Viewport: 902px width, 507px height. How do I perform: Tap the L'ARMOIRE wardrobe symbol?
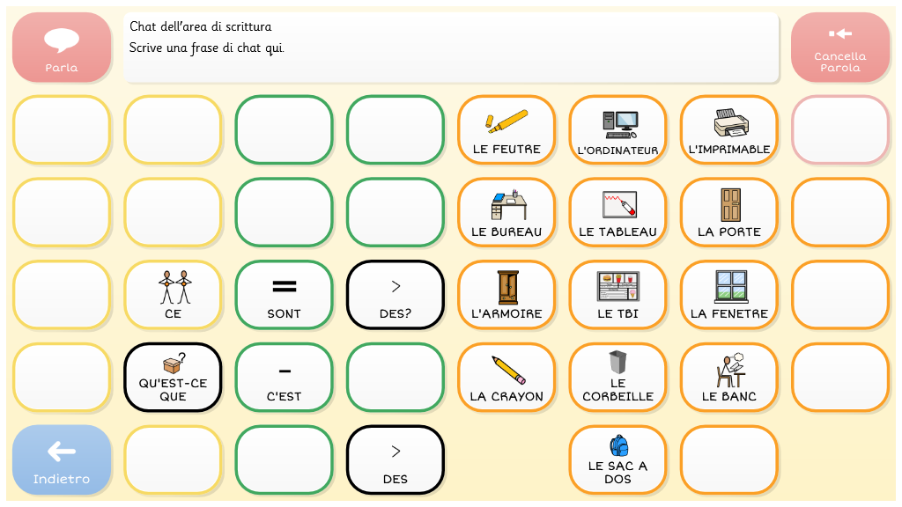point(506,295)
